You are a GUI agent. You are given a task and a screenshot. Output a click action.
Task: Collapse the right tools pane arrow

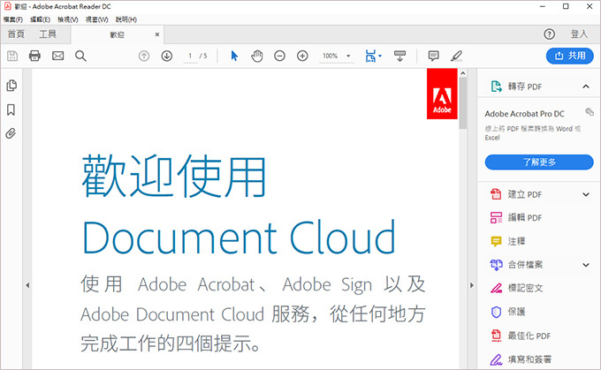(x=472, y=285)
